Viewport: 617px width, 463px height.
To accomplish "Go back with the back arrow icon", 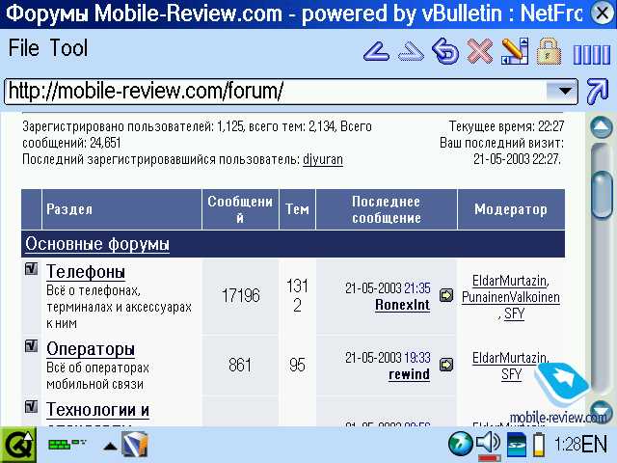I will click(x=377, y=51).
